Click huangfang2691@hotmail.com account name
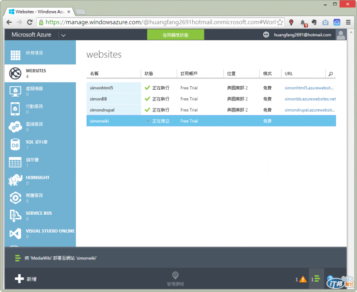The height and width of the screenshot is (292, 357). pyautogui.click(x=303, y=35)
